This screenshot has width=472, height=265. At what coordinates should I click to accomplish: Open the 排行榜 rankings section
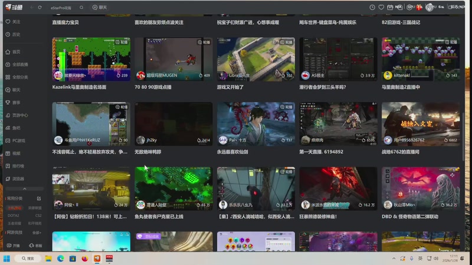(15, 166)
